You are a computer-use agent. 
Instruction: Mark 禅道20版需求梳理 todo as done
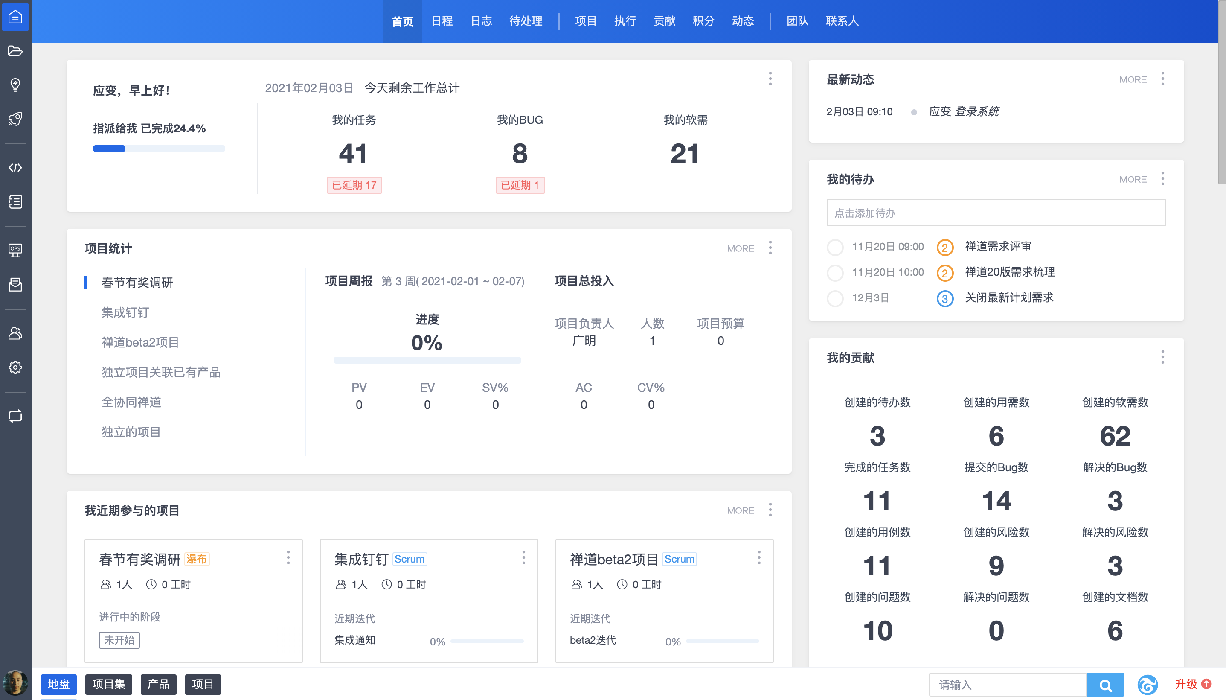[x=835, y=273]
